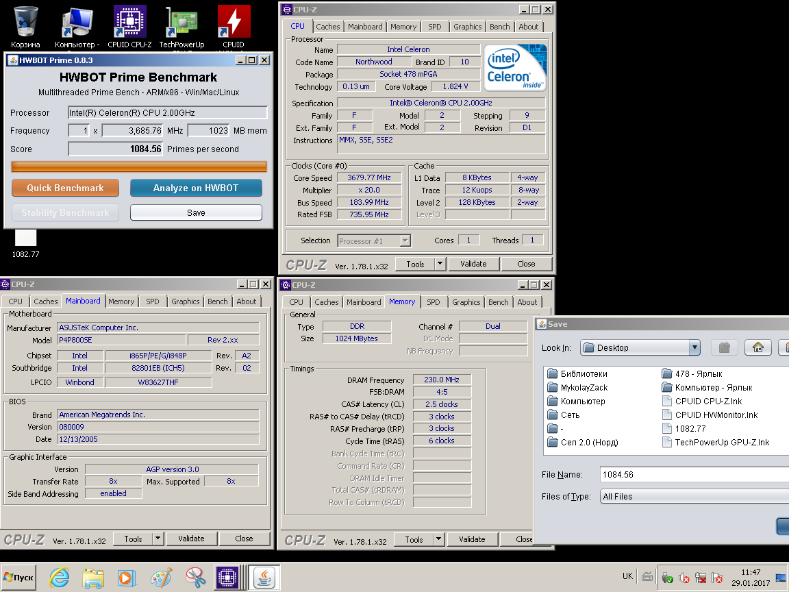The height and width of the screenshot is (592, 789).
Task: Select the Сел 2.0 (Норд) folder in the Save dialog
Action: click(x=584, y=442)
